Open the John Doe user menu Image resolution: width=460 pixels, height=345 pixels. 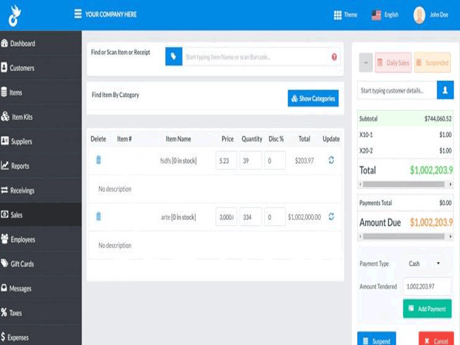click(431, 15)
